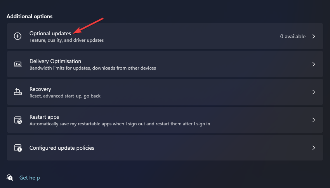330x188 pixels.
Task: Open the Restart apps setting title
Action: (x=44, y=117)
